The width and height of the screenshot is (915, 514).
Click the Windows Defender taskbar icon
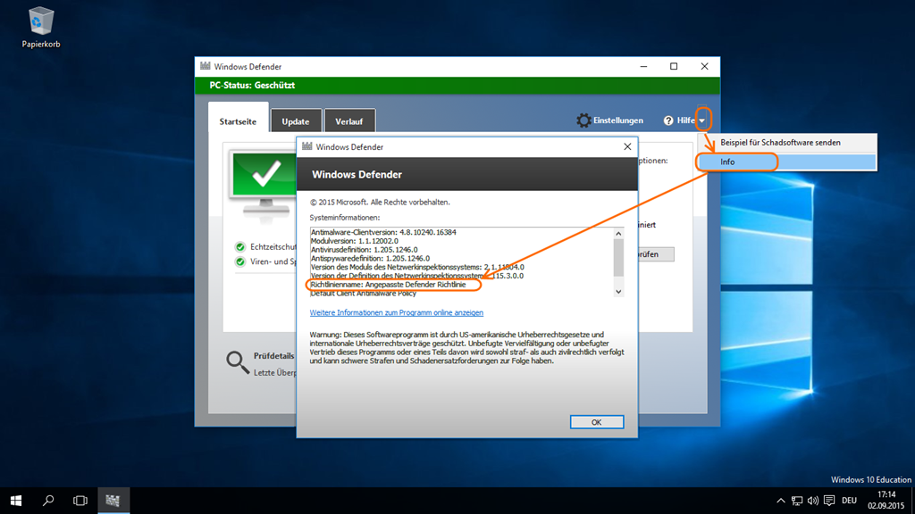pyautogui.click(x=113, y=501)
